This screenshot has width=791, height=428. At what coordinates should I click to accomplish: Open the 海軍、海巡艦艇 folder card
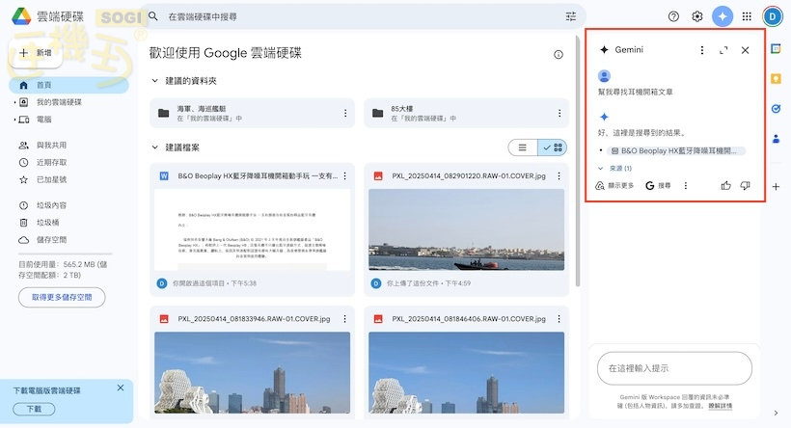coord(252,113)
